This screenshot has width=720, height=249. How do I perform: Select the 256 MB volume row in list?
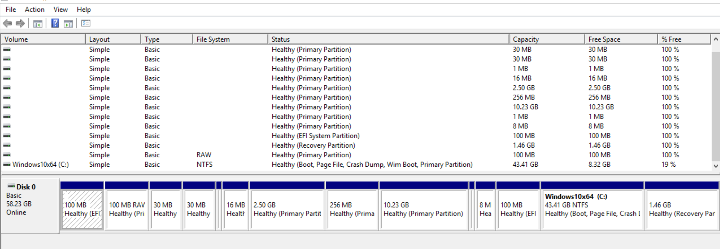tap(356, 97)
